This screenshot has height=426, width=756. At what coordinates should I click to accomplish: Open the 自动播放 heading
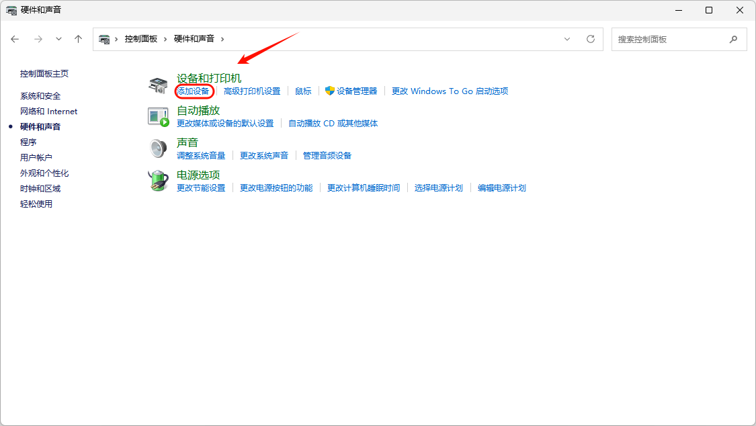198,110
